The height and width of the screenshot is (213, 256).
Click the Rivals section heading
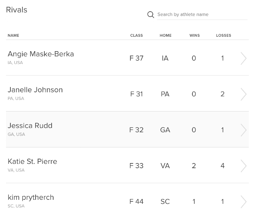click(17, 10)
